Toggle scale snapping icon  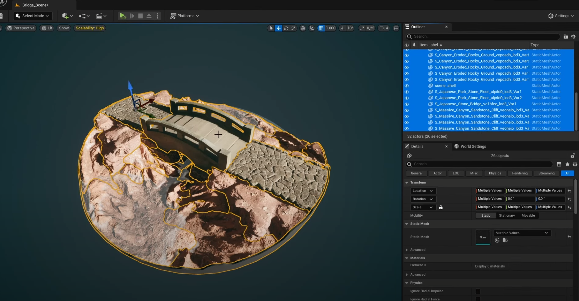click(362, 28)
